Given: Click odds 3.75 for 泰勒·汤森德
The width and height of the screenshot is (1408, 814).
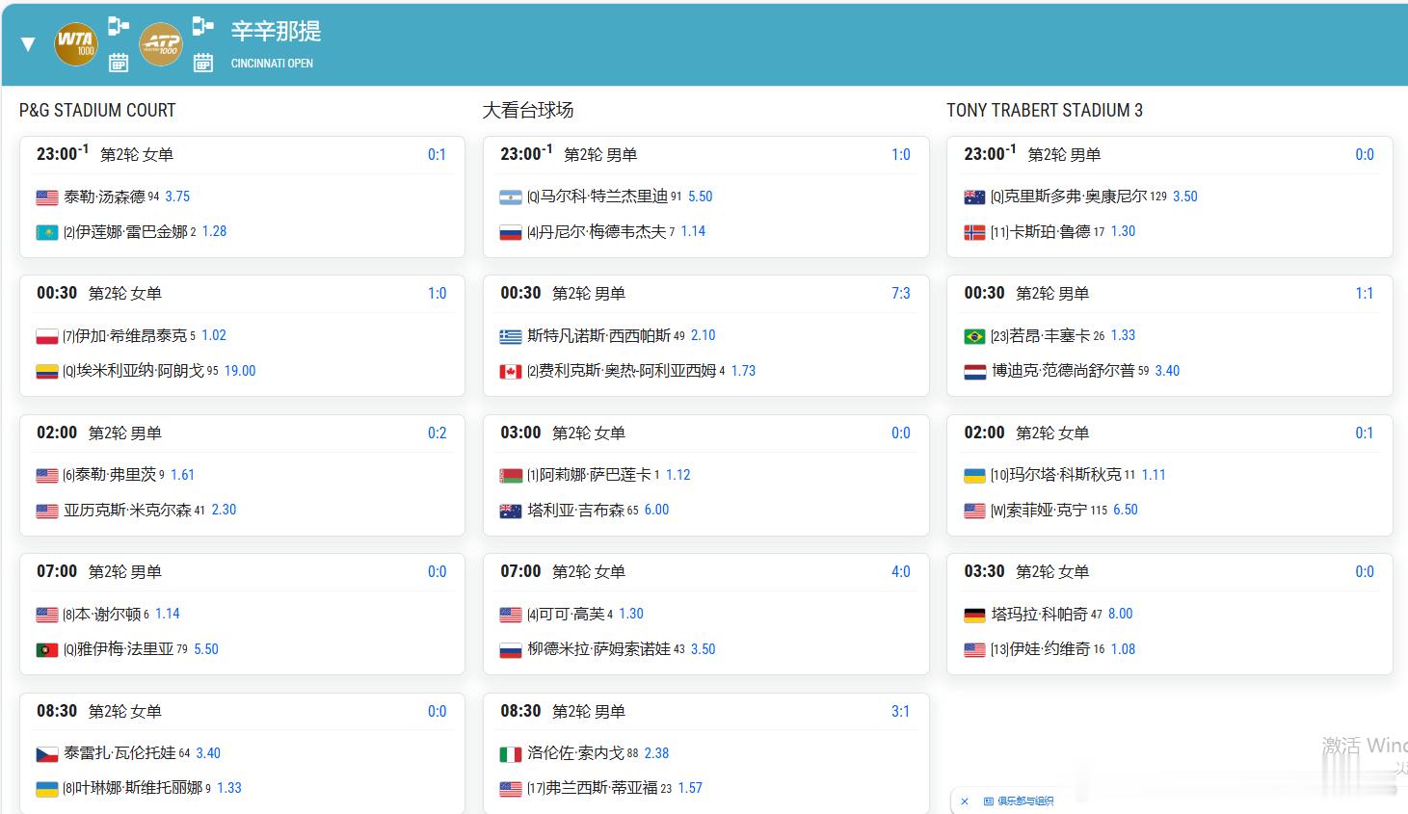Looking at the screenshot, I should 177,197.
